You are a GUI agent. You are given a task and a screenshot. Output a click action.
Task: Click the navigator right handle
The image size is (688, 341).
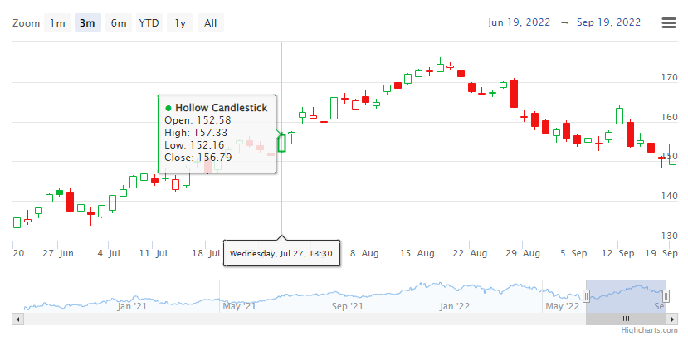666,296
